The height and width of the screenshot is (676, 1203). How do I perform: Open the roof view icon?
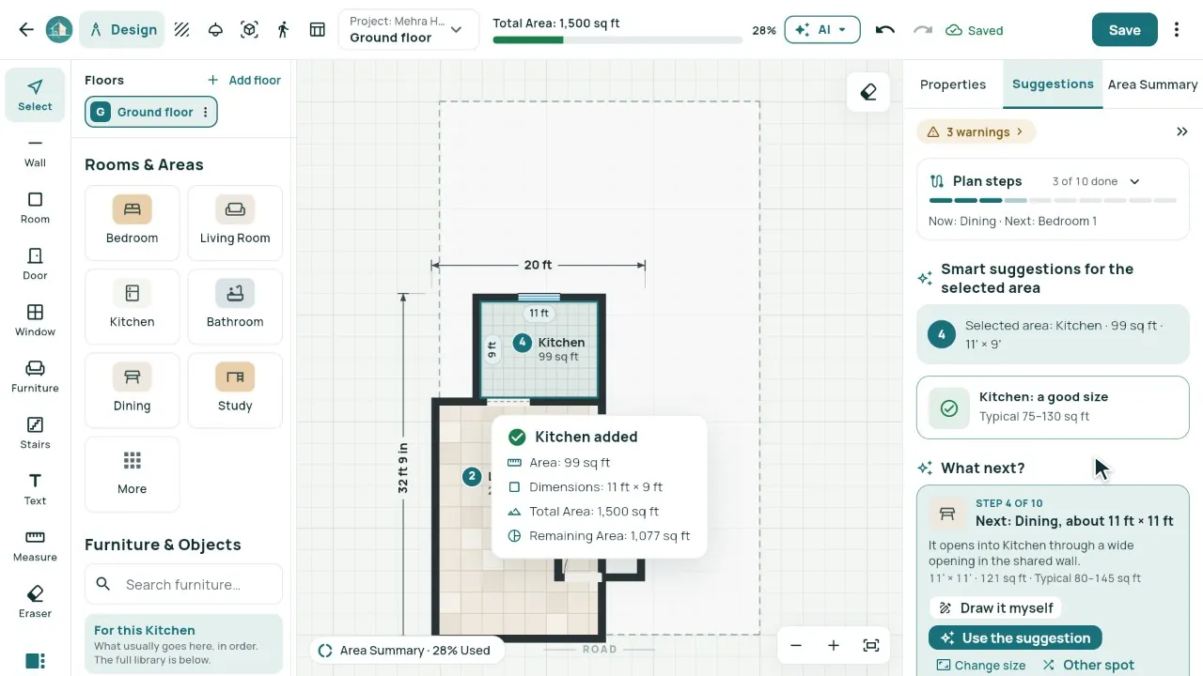coord(215,30)
